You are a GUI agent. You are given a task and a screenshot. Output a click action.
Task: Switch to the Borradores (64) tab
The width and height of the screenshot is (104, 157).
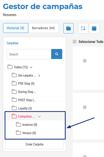tap(43, 28)
